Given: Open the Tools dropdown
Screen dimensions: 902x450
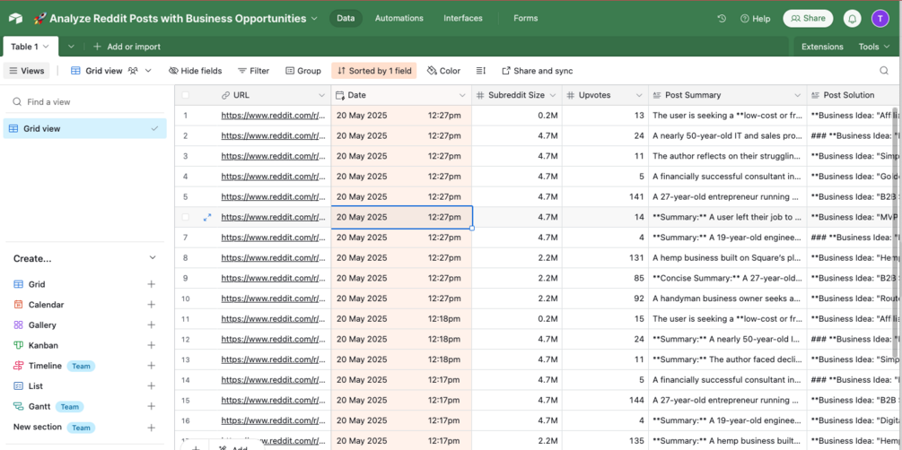Looking at the screenshot, I should [874, 47].
